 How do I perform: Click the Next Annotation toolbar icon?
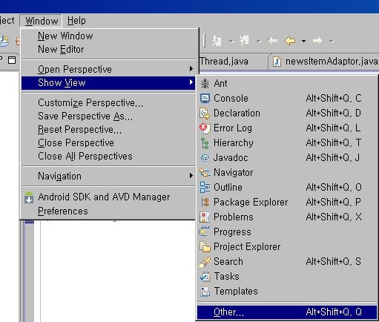pos(217,41)
